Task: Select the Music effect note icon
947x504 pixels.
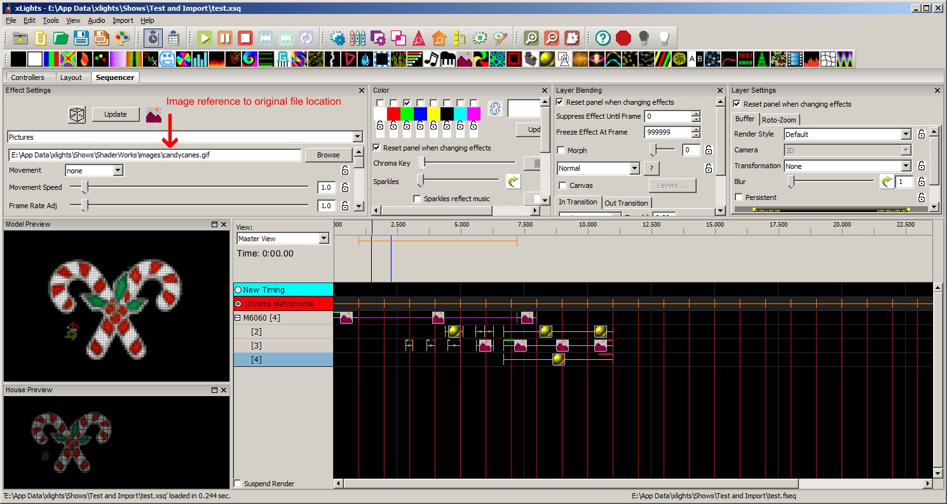Action: 432,59
